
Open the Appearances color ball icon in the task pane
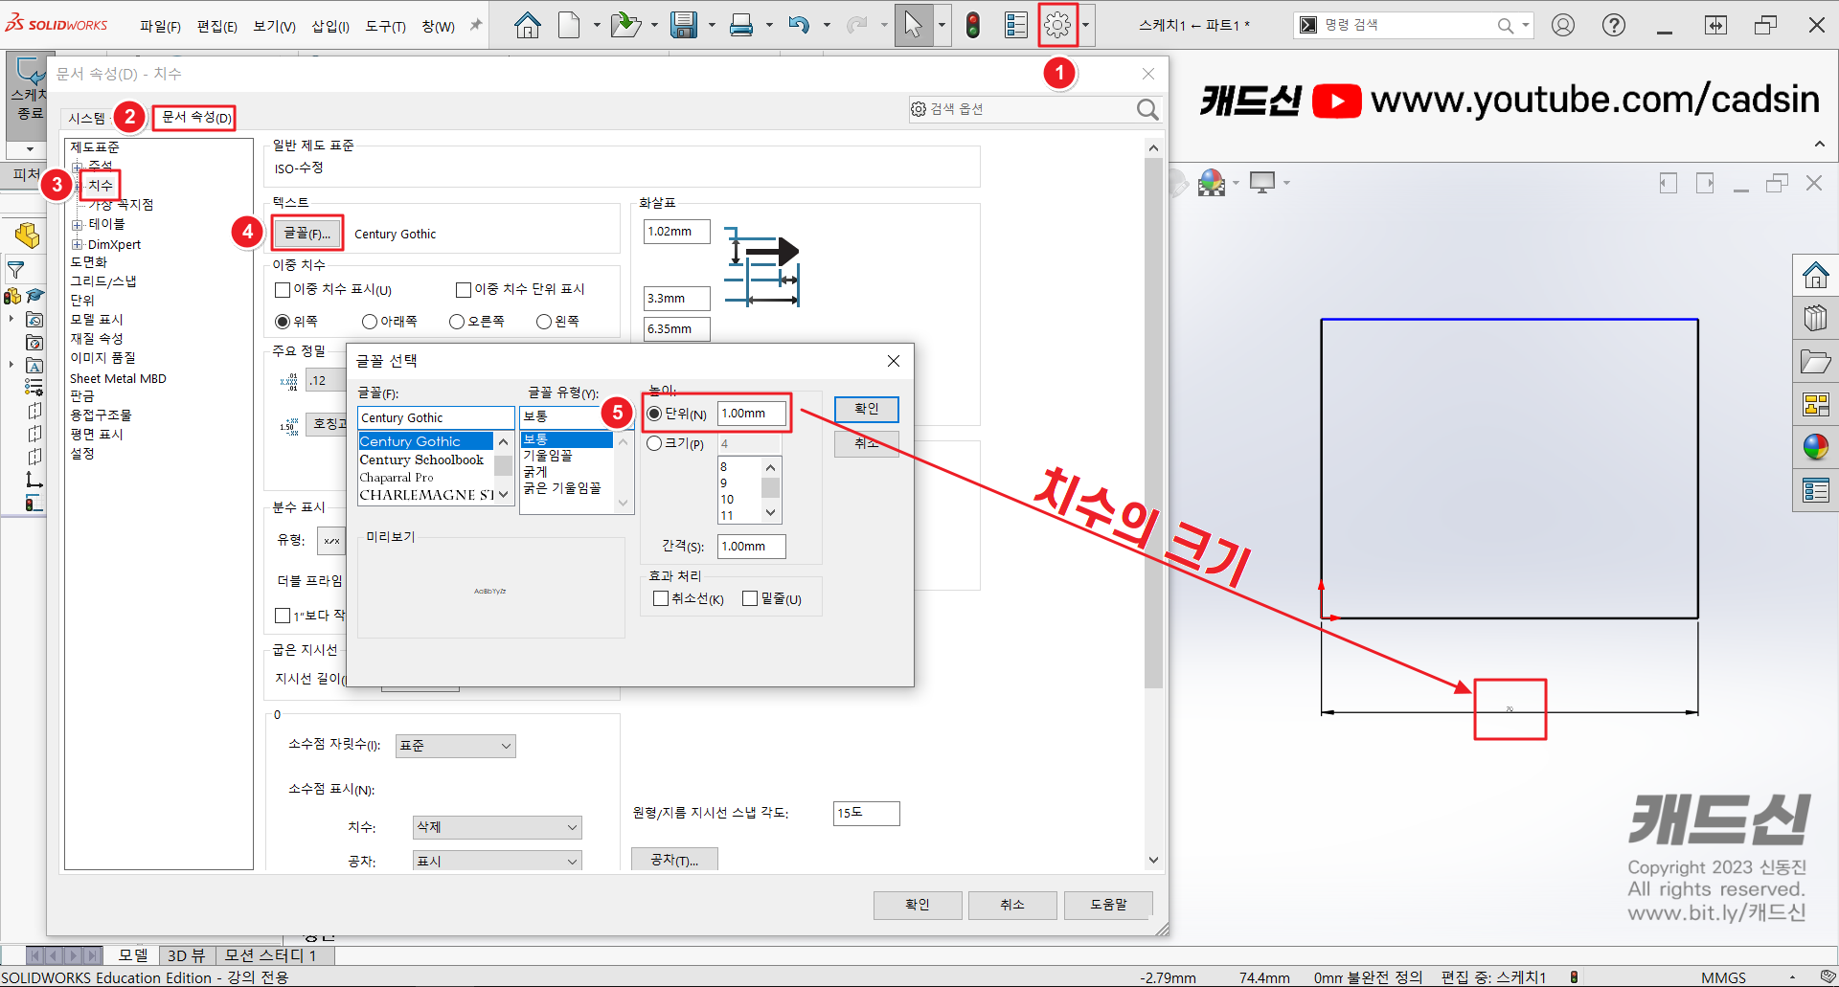[x=1816, y=447]
